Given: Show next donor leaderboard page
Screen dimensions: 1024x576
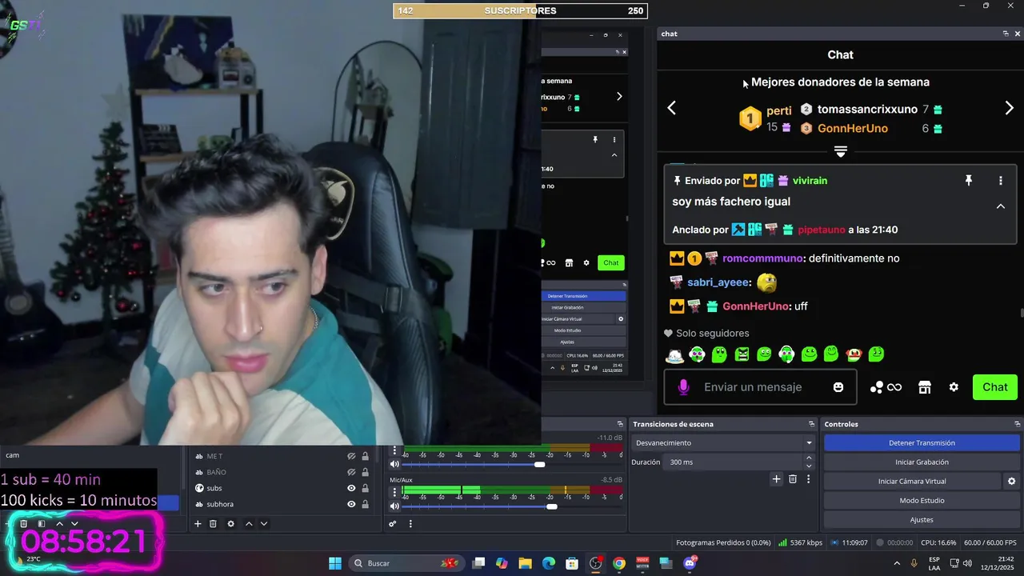Looking at the screenshot, I should pos(1009,108).
